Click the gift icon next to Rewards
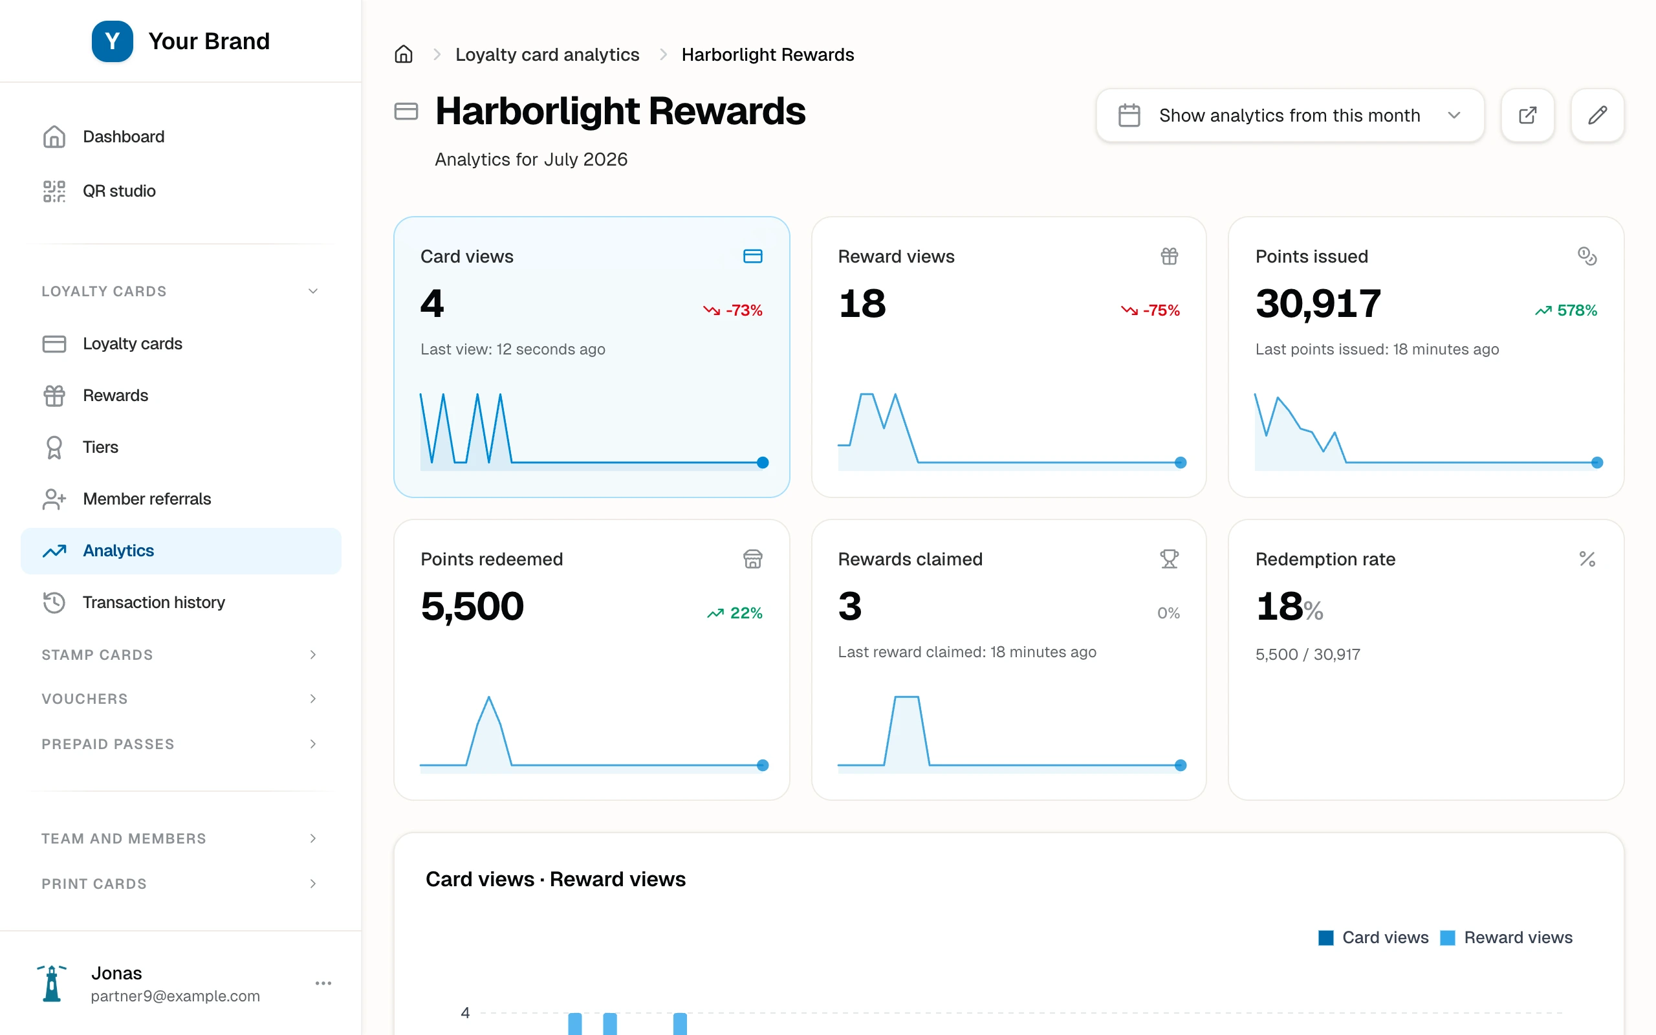The width and height of the screenshot is (1656, 1035). (x=54, y=395)
